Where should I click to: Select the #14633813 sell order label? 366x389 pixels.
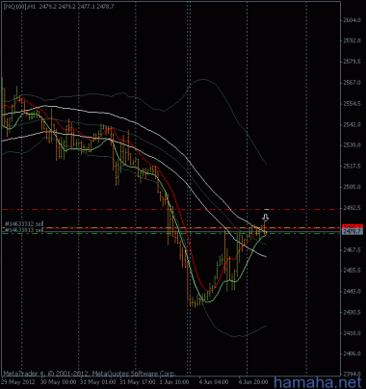tap(24, 230)
